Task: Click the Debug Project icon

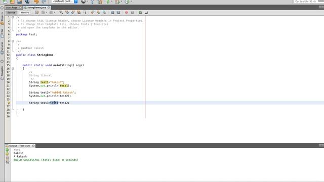Action: [x=117, y=2]
